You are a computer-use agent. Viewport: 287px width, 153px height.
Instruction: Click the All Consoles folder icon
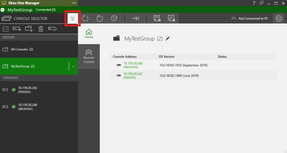(x=5, y=49)
